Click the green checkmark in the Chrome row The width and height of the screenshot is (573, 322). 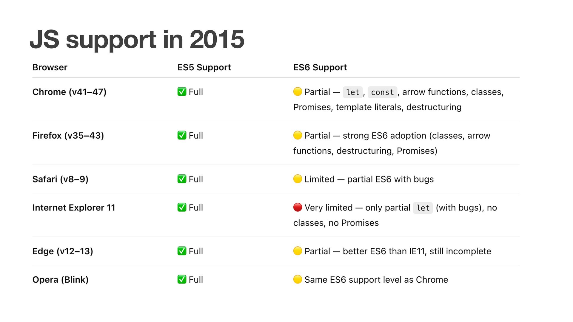point(182,92)
